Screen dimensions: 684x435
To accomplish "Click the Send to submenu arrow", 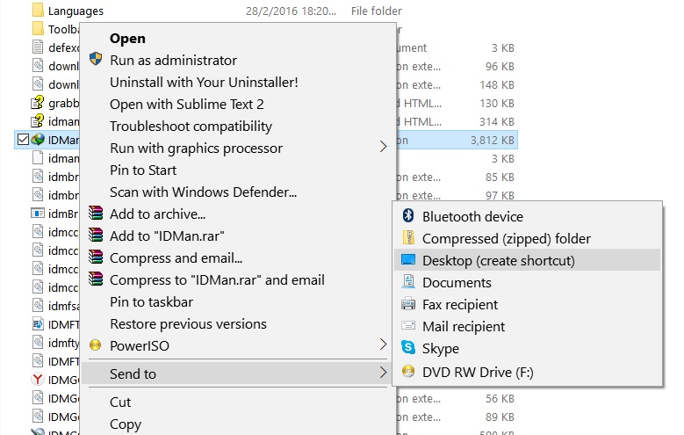I will point(383,373).
